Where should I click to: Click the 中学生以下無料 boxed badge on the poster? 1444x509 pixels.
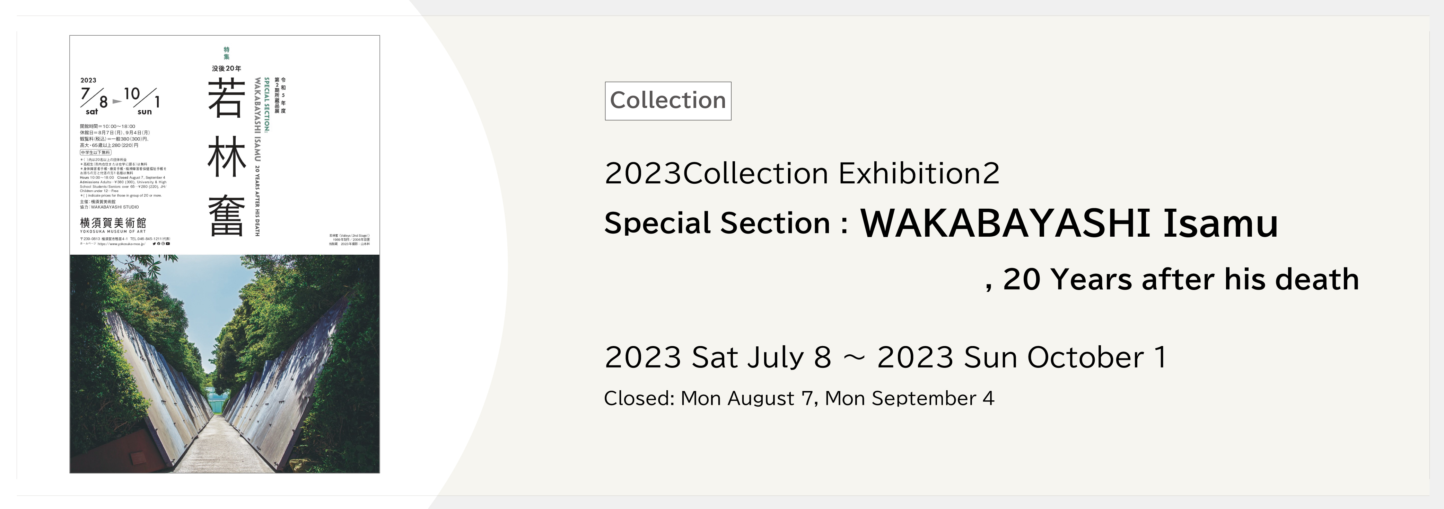(x=96, y=152)
